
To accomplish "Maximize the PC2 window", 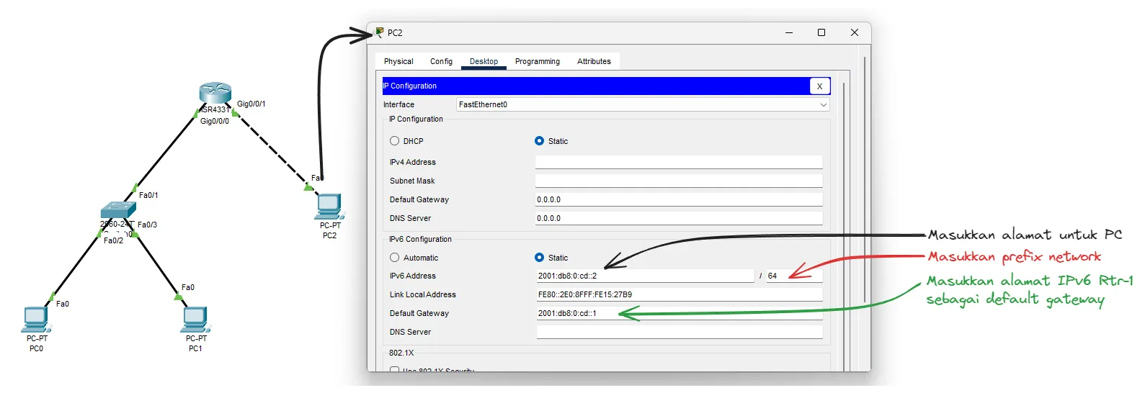I will (821, 32).
